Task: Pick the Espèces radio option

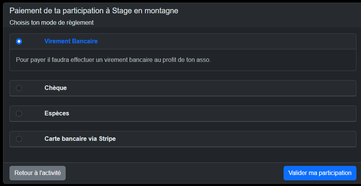Action: [19, 113]
